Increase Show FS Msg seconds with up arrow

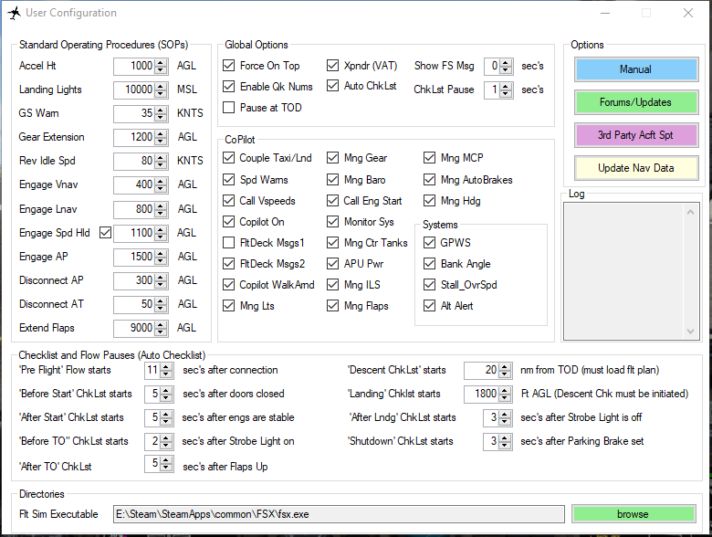pos(506,63)
